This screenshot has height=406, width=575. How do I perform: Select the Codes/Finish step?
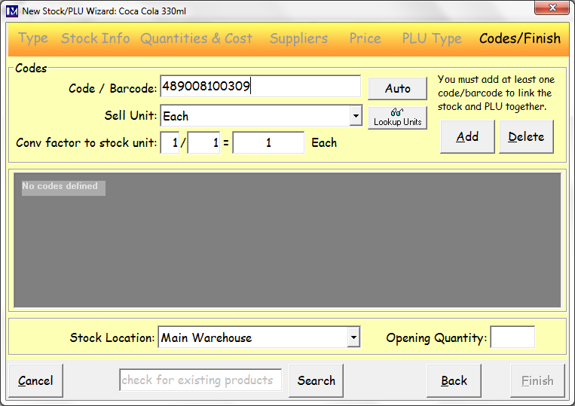520,38
